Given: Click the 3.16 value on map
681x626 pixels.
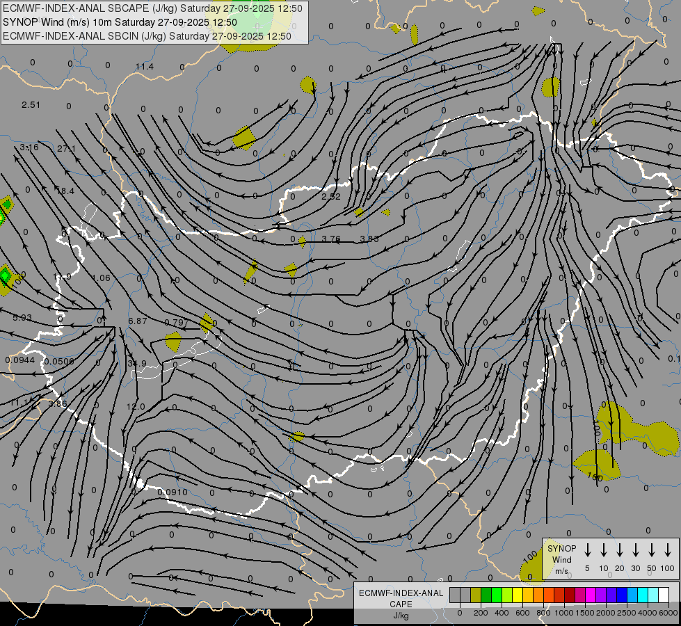Looking at the screenshot, I should point(29,147).
